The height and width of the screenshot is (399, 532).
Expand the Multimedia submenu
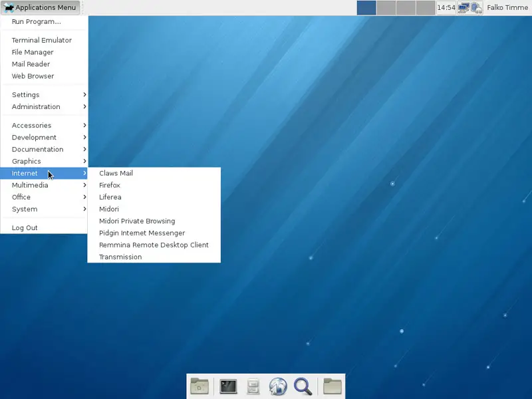pyautogui.click(x=44, y=186)
